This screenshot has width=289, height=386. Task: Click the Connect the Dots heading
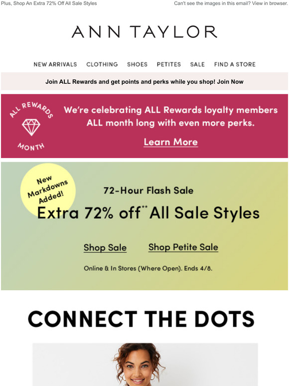141,319
